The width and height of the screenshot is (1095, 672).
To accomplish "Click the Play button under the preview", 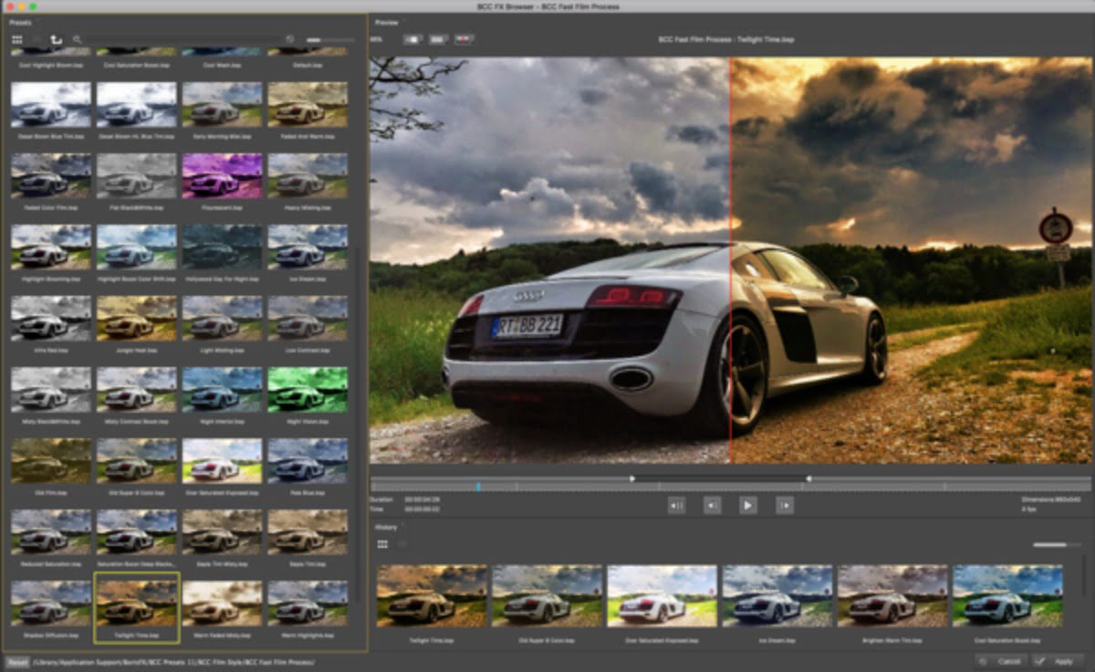I will (748, 505).
